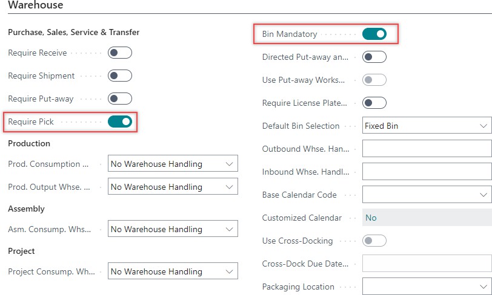
Task: Enable the Require Shipment toggle
Action: coord(119,76)
